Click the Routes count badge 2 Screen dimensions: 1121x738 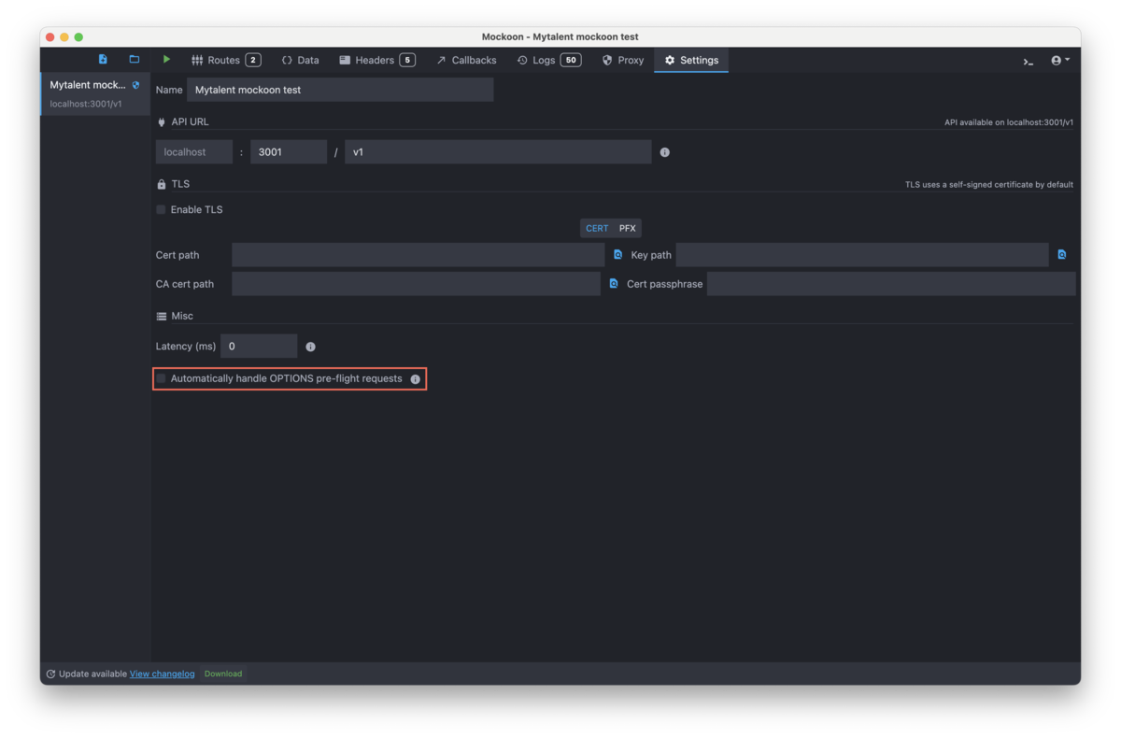click(x=253, y=60)
